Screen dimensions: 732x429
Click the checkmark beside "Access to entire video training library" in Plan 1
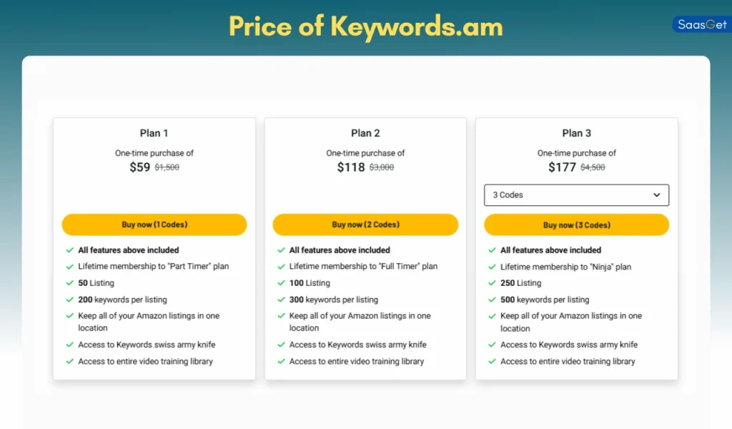pyautogui.click(x=69, y=361)
